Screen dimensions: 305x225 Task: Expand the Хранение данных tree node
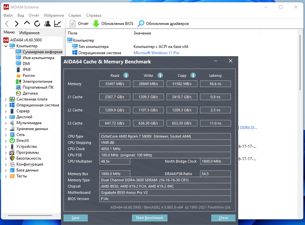[x=6, y=129]
